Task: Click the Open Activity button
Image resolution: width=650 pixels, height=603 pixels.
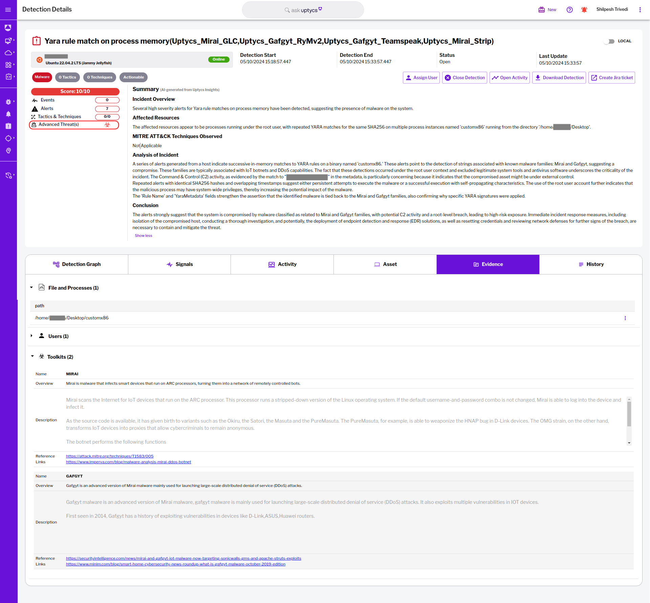Action: 510,77
